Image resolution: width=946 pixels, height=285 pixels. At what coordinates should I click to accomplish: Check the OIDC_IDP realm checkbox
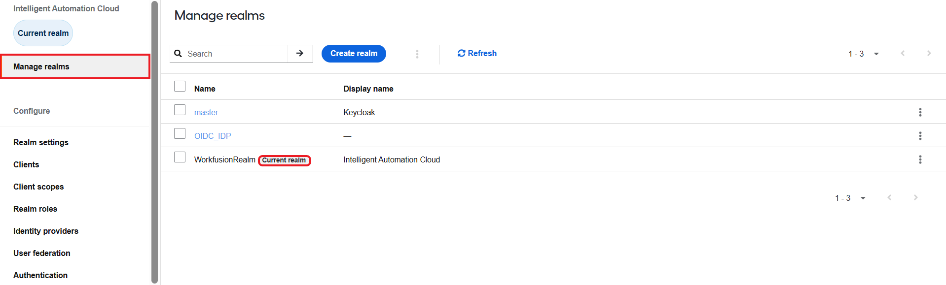[180, 133]
